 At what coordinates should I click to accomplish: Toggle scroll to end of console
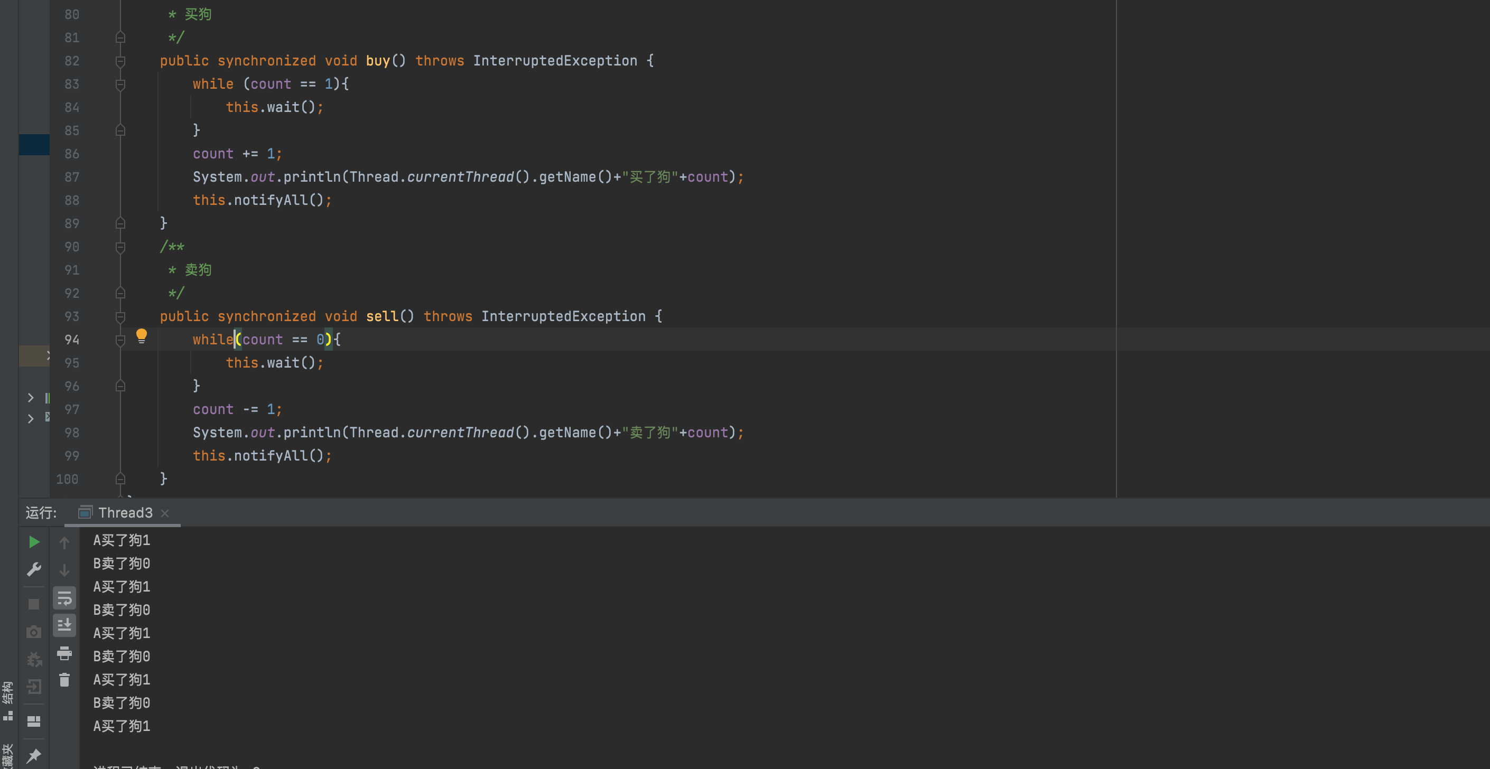coord(64,625)
